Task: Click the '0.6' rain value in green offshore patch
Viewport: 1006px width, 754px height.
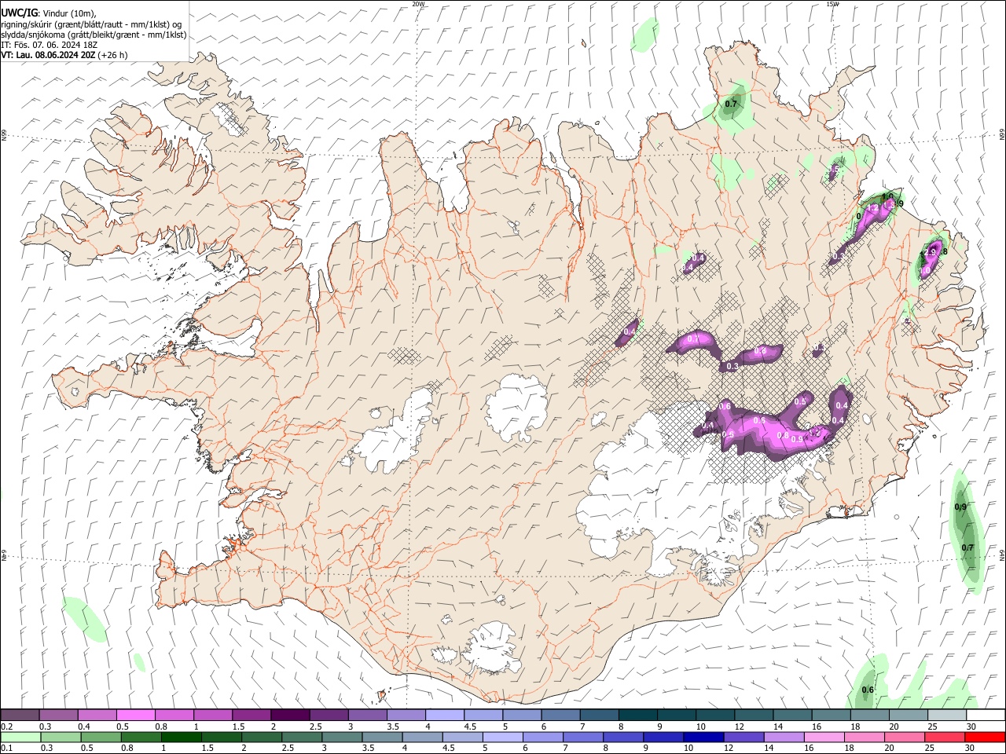Action: point(868,690)
